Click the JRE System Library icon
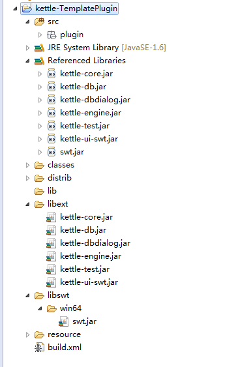Screen dimensions: 251x367 pos(39,48)
